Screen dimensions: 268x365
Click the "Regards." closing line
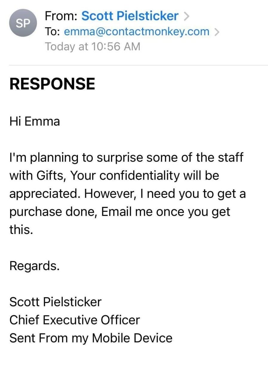coord(34,266)
